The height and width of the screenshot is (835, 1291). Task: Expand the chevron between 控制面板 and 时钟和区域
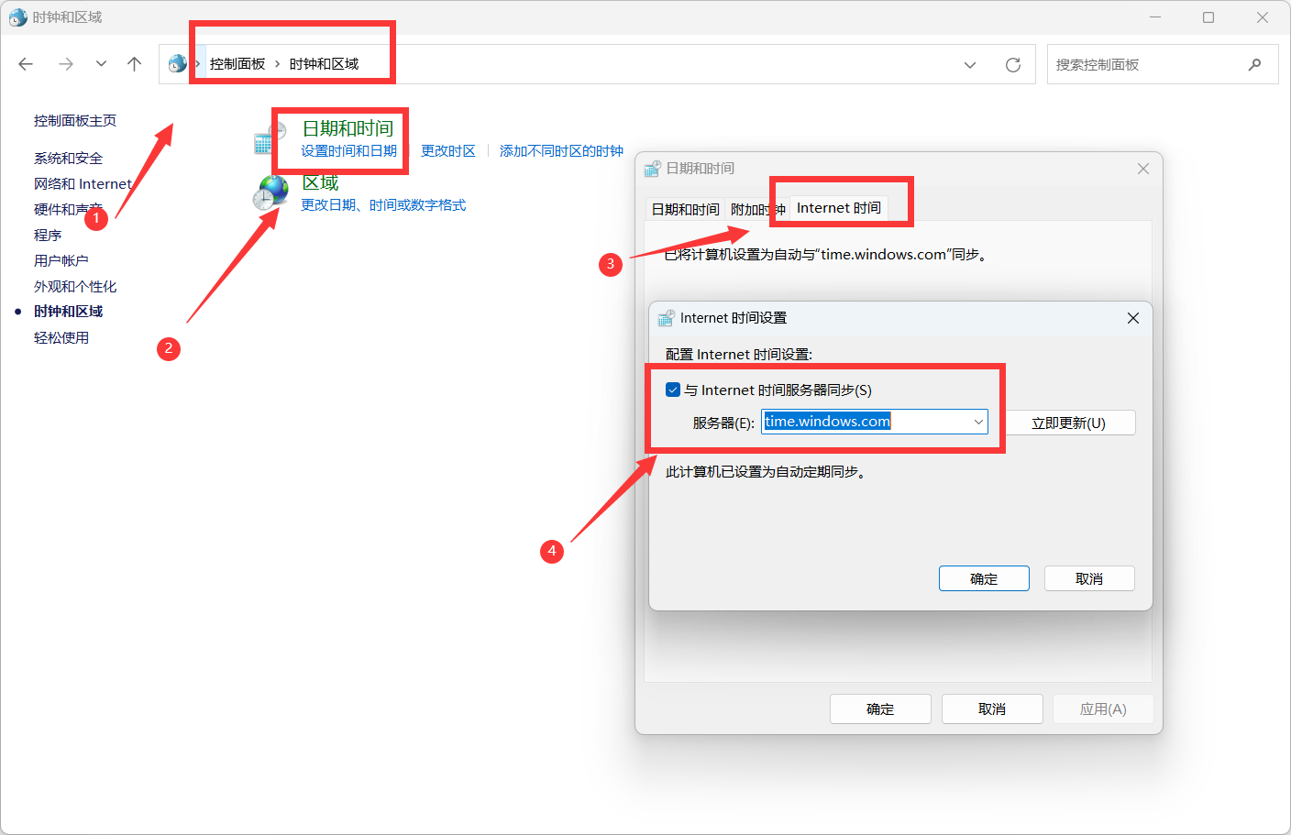click(x=277, y=64)
